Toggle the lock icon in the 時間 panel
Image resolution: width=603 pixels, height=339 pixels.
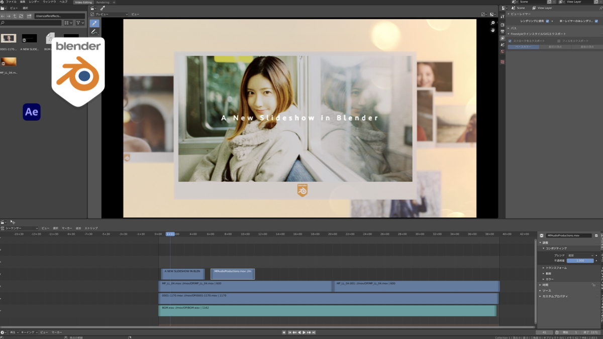point(594,285)
